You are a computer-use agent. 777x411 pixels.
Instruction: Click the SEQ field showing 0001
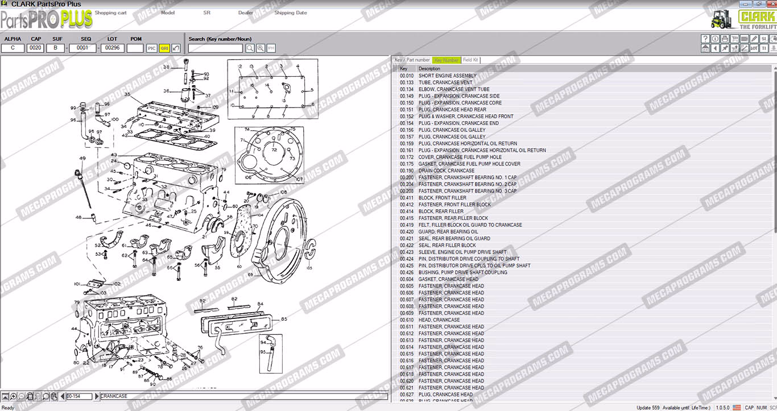click(83, 48)
